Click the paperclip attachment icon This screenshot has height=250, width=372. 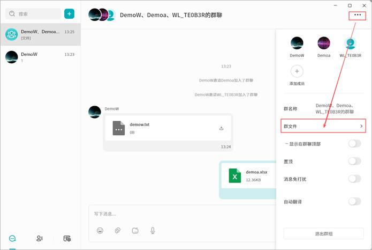tap(117, 230)
